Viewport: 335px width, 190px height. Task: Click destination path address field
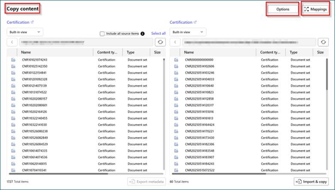(249, 42)
